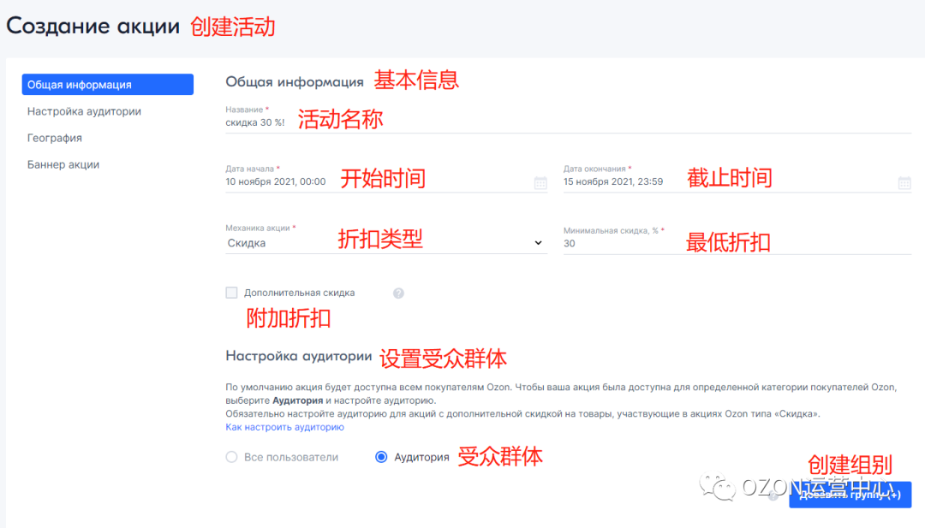
Task: Click the Добавить группу (+) button
Action: click(x=850, y=495)
